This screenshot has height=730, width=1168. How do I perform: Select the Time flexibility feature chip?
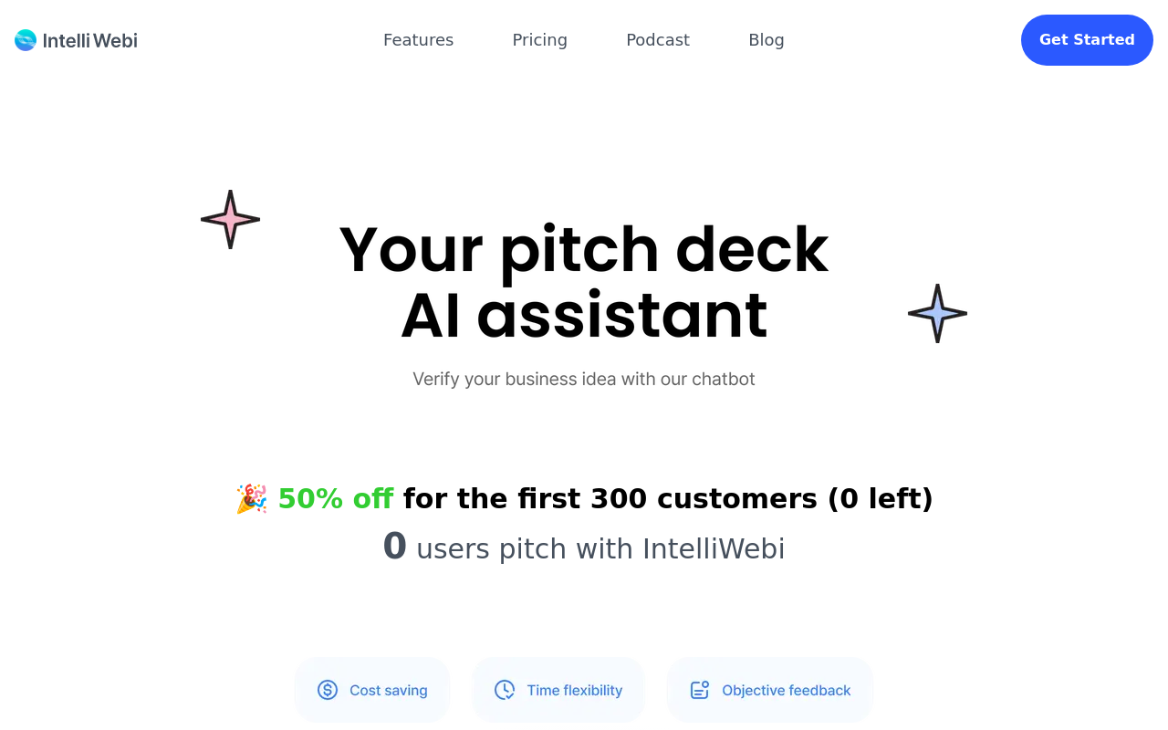(x=558, y=690)
